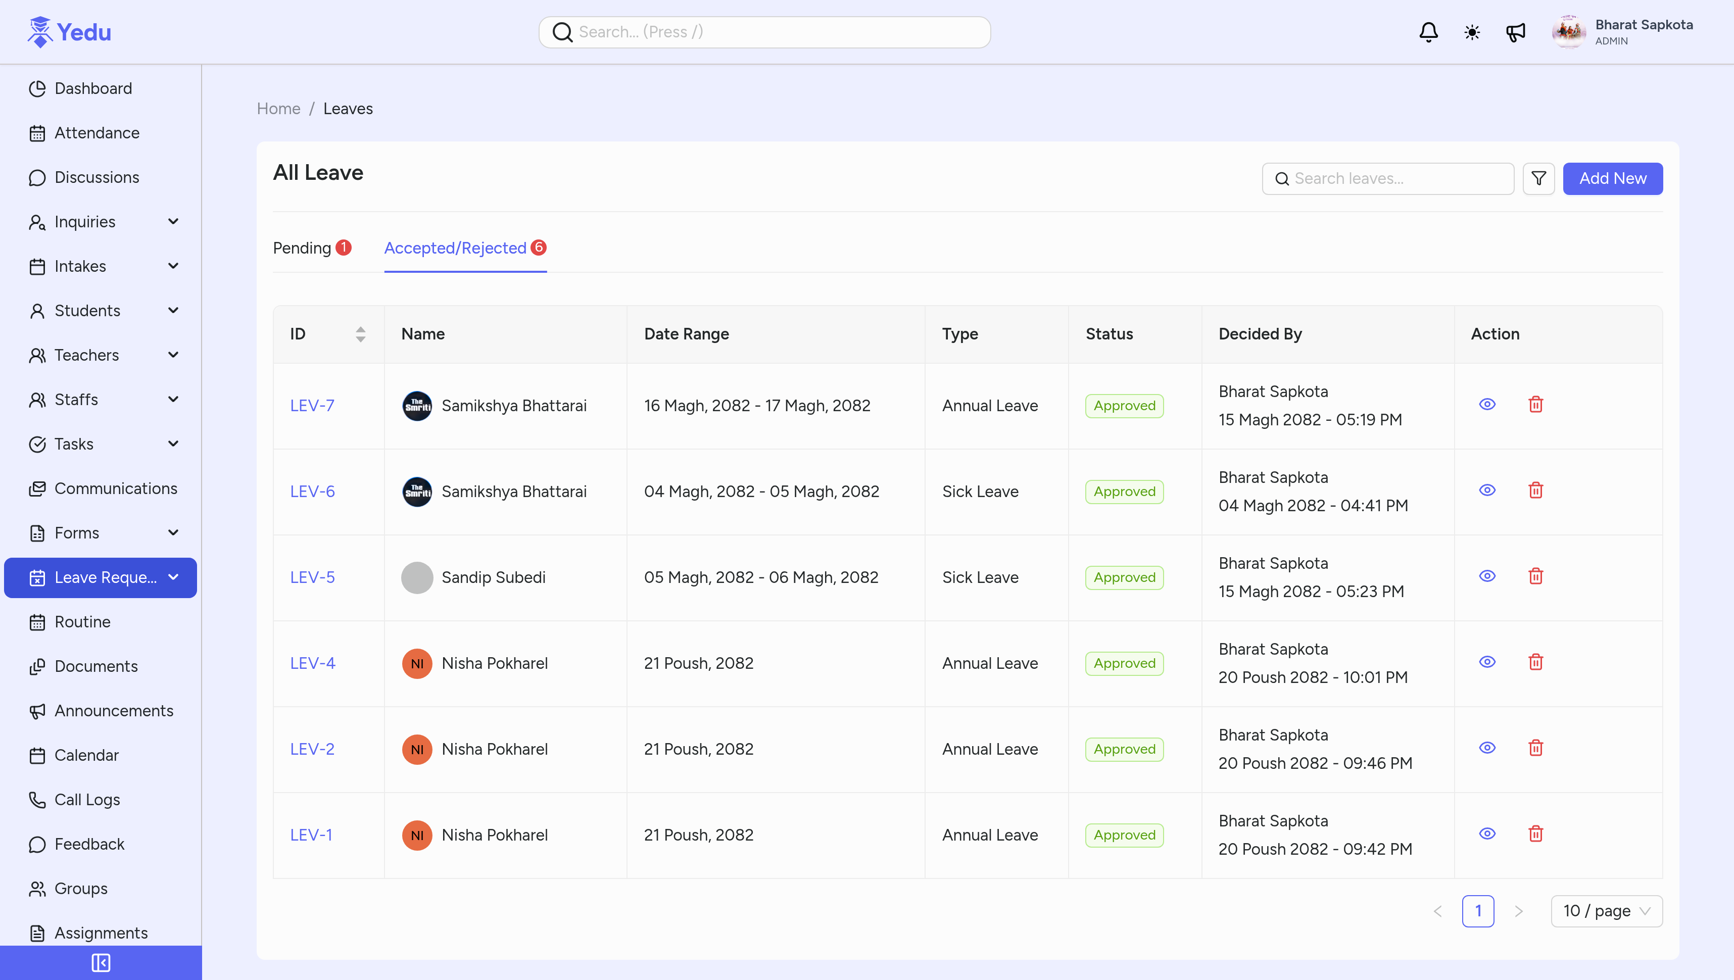Select the Dashboard sidebar icon
The height and width of the screenshot is (980, 1734).
point(38,88)
